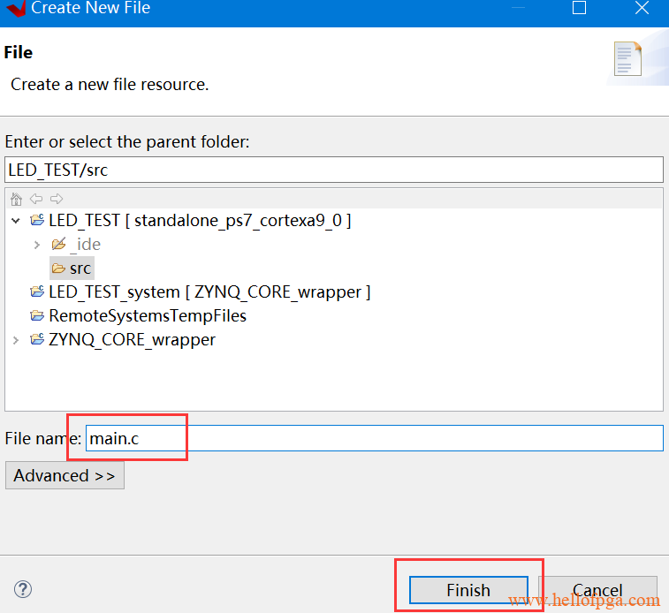The width and height of the screenshot is (669, 613).
Task: Select the src folder in tree
Action: click(72, 269)
